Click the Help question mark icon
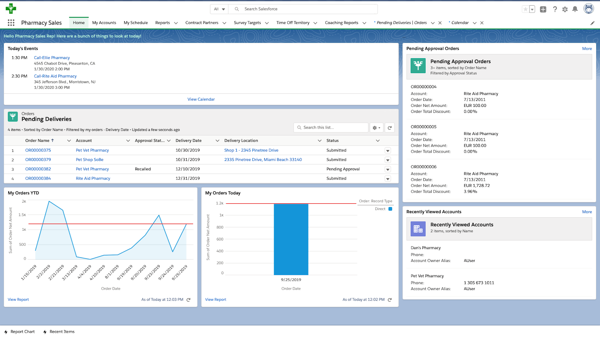This screenshot has width=600, height=338. [555, 9]
